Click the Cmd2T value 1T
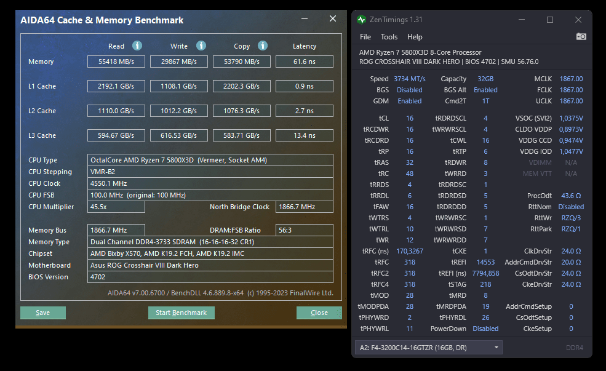Image resolution: width=606 pixels, height=371 pixels. (485, 101)
